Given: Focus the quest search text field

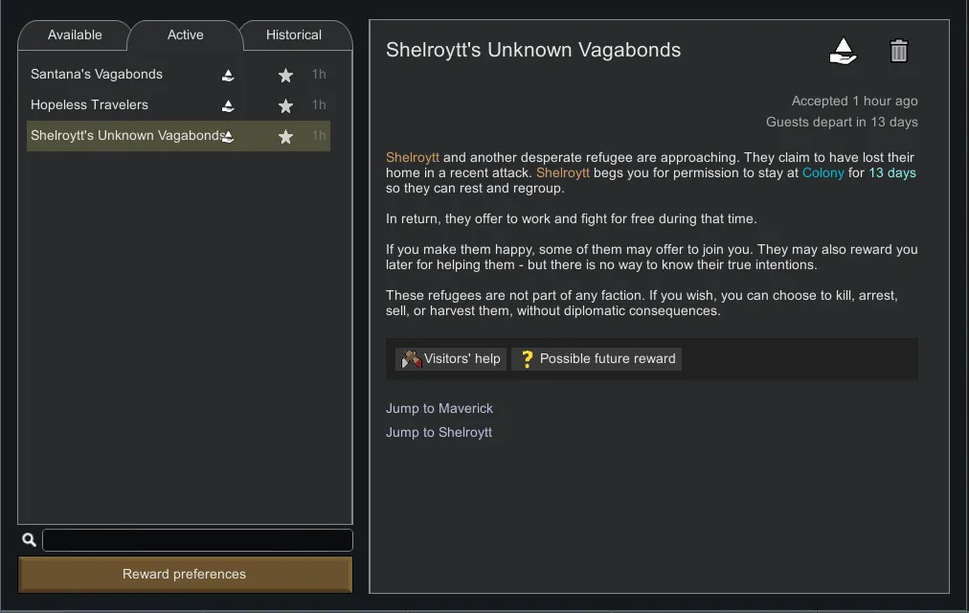Looking at the screenshot, I should point(197,540).
